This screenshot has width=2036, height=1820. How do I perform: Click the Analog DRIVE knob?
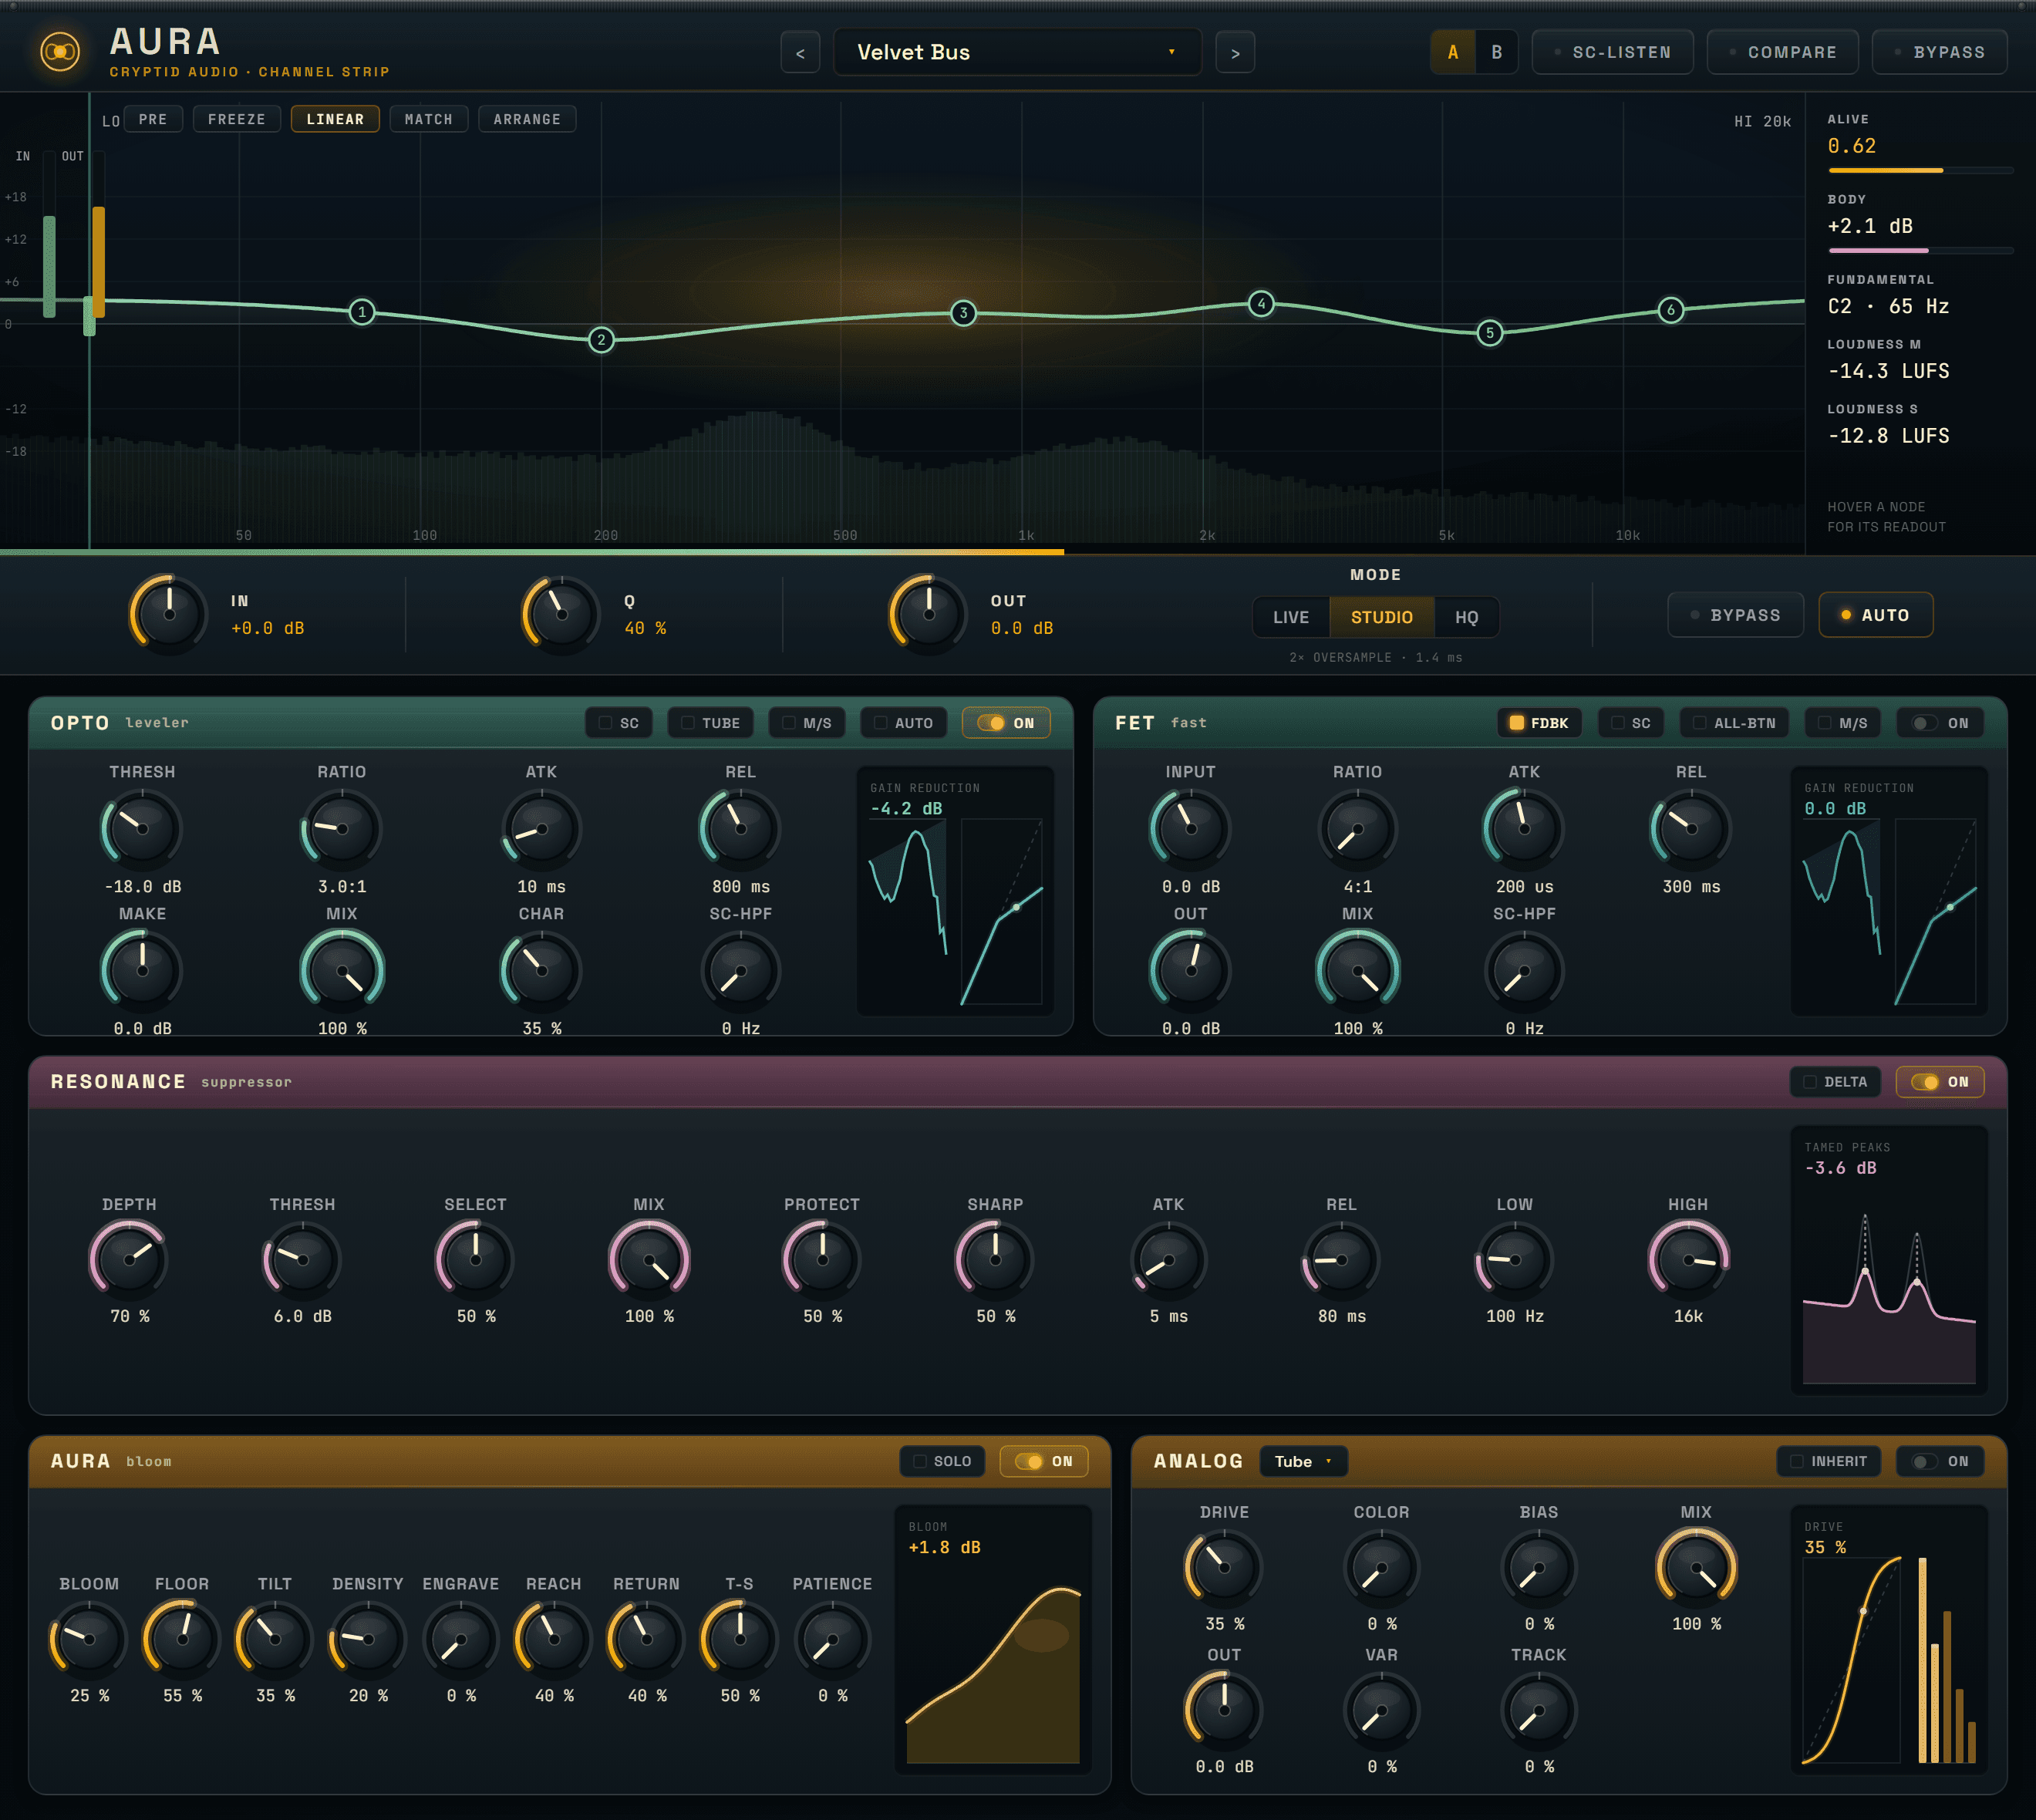[1224, 1568]
